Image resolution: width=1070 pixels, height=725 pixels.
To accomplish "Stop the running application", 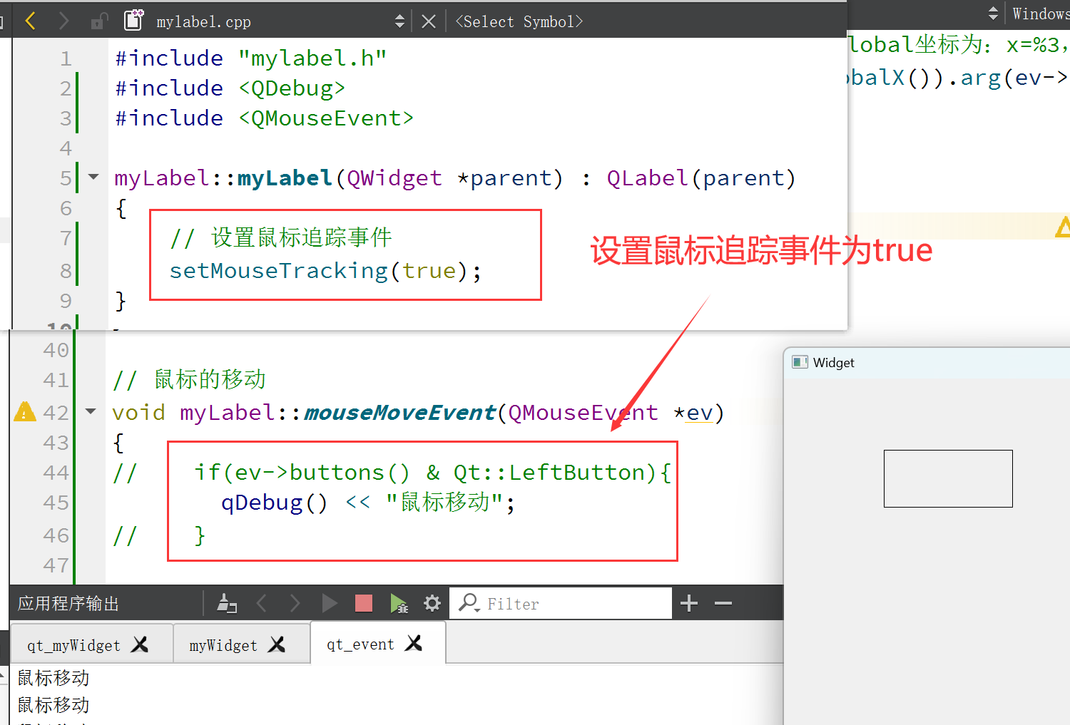I will point(364,604).
